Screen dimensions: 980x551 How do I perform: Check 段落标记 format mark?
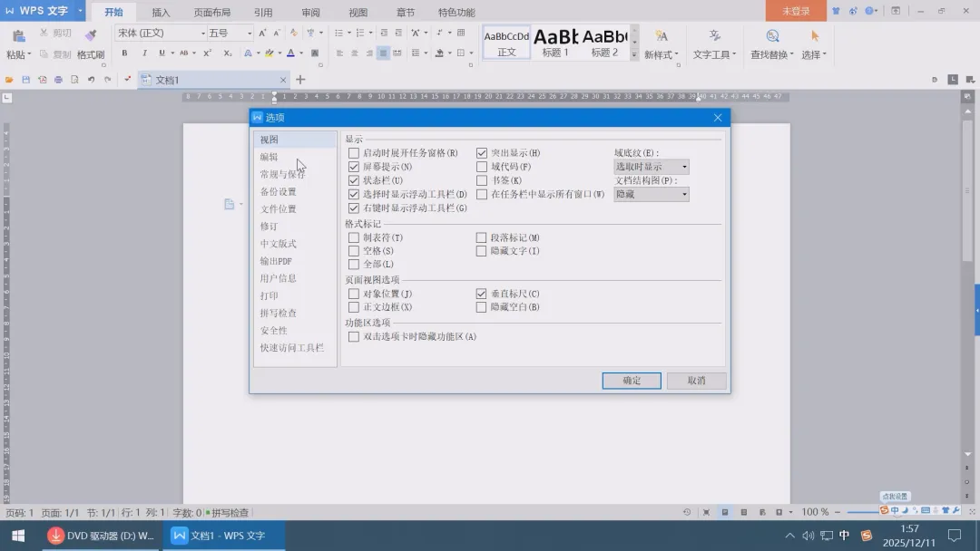coord(481,237)
